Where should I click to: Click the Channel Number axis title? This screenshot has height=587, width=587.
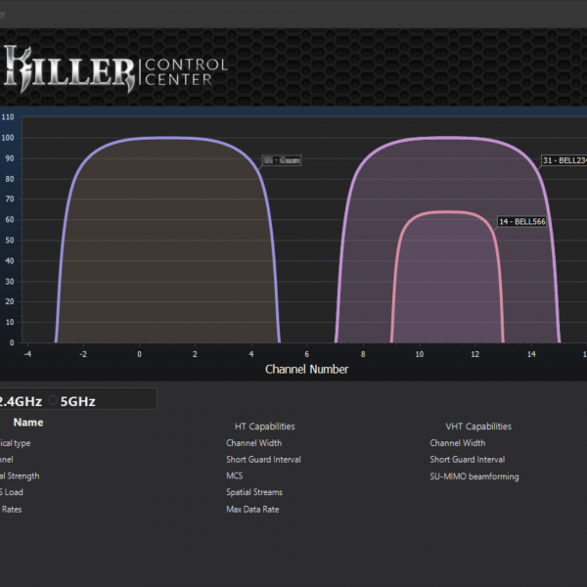[306, 370]
